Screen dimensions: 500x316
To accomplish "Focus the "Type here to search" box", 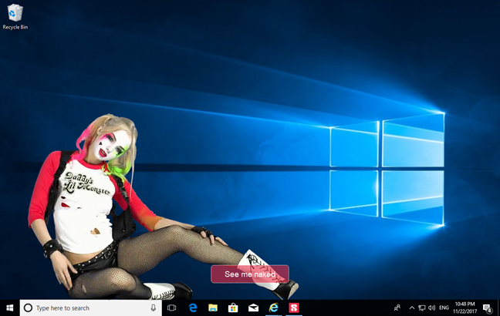I will [x=91, y=308].
